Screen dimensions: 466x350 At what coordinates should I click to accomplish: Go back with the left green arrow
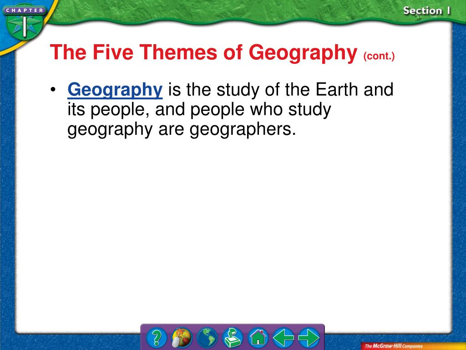[283, 338]
